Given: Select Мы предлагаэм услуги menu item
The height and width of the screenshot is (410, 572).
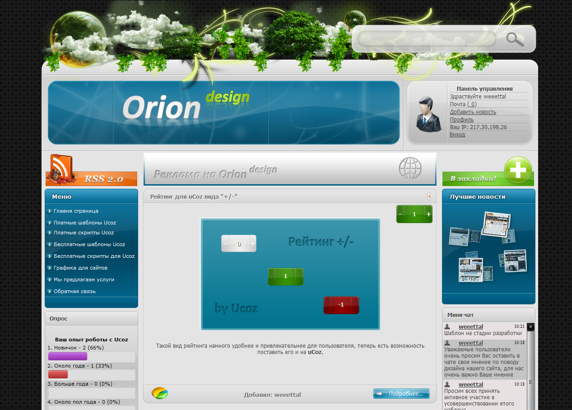Looking at the screenshot, I should click(84, 280).
